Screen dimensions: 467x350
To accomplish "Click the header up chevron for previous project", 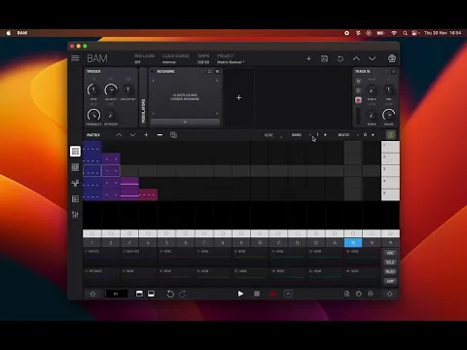I will [x=356, y=58].
